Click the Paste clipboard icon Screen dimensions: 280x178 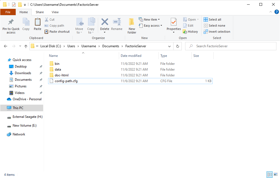37,22
